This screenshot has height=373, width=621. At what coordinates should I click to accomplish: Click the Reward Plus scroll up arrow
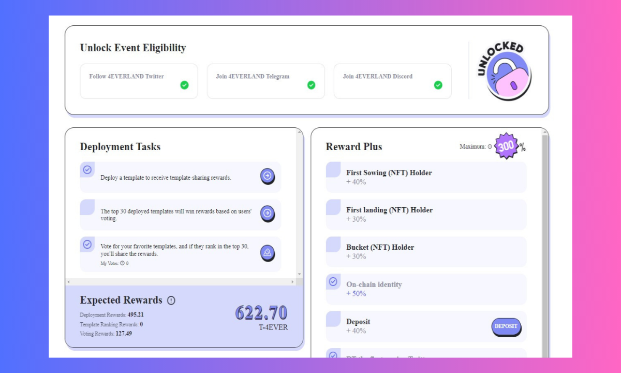click(545, 132)
